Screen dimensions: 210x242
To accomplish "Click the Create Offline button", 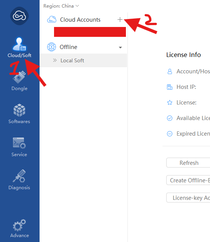I will [188, 180].
